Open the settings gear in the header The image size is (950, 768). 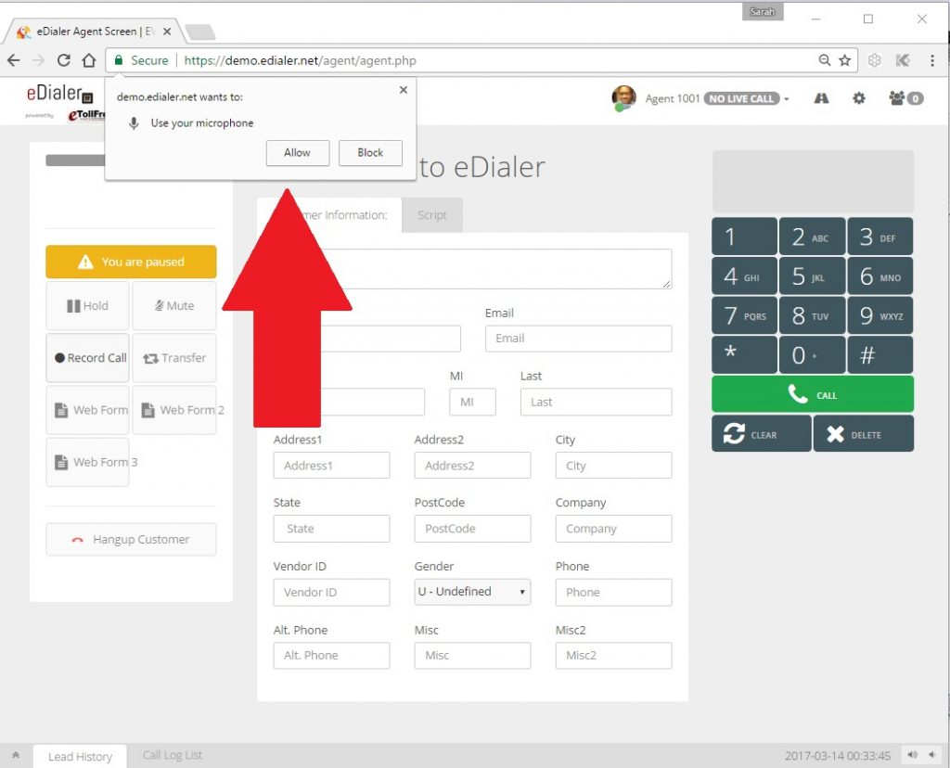(859, 98)
